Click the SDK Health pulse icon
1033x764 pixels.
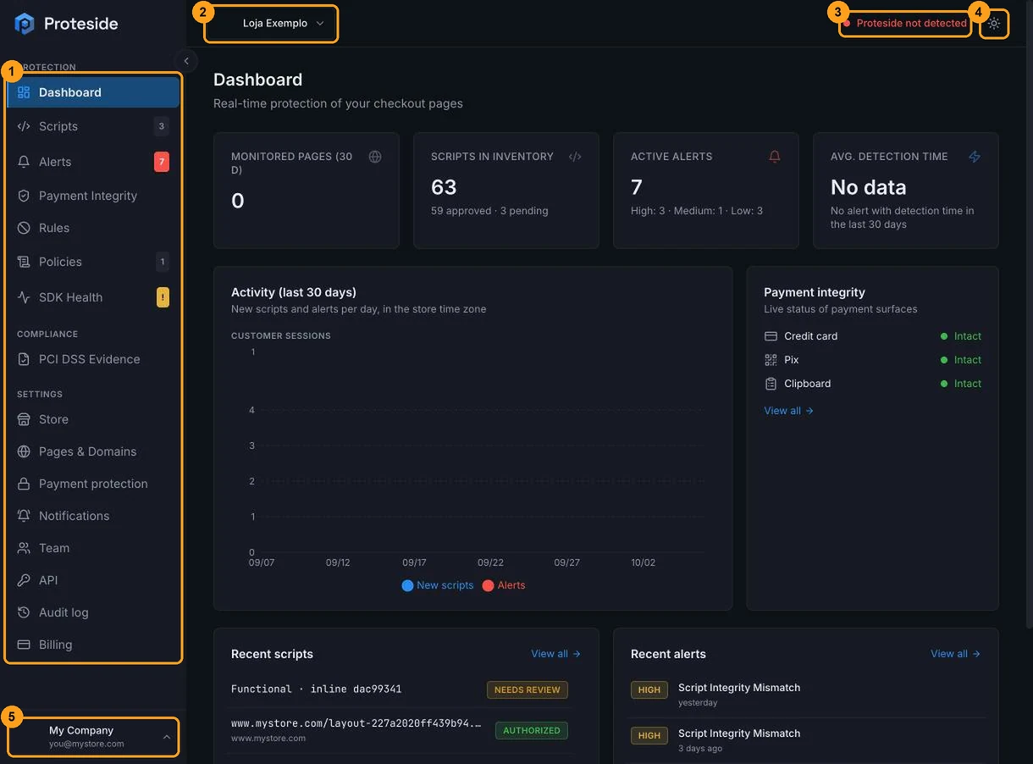pos(24,297)
